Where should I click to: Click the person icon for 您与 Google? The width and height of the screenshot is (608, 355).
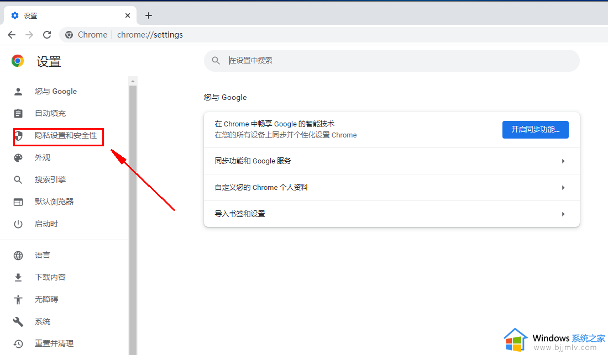pyautogui.click(x=18, y=91)
